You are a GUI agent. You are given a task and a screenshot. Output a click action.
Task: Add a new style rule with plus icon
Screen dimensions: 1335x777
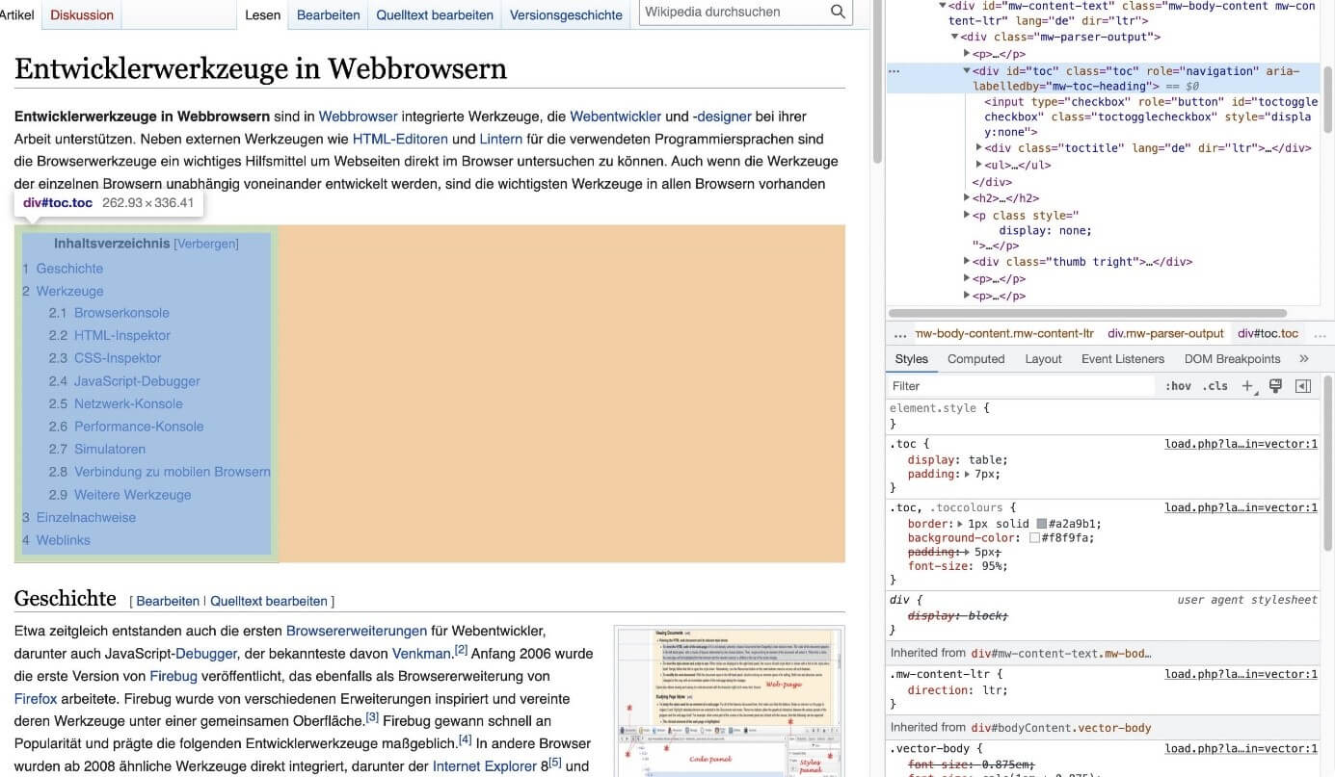pos(1247,385)
